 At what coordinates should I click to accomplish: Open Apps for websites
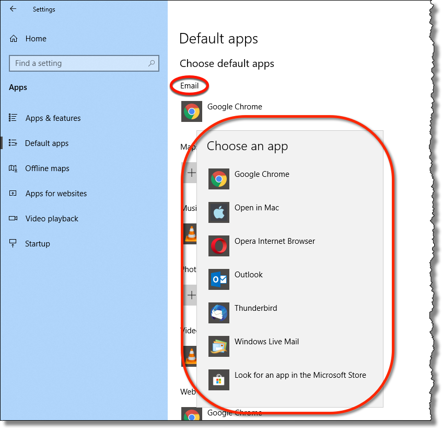56,194
